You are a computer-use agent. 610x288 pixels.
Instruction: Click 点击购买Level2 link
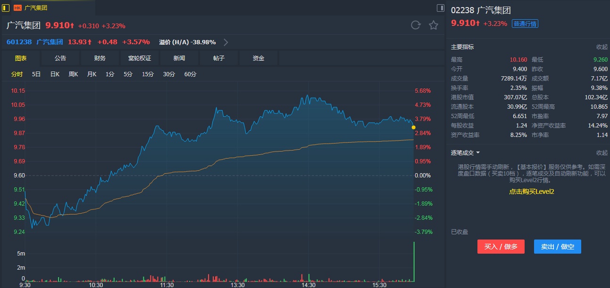click(531, 192)
